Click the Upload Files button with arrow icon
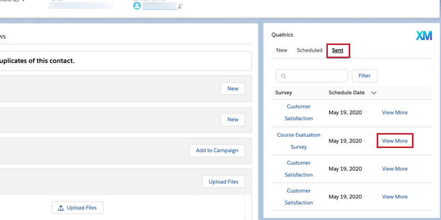441x220 pixels. pos(78,208)
